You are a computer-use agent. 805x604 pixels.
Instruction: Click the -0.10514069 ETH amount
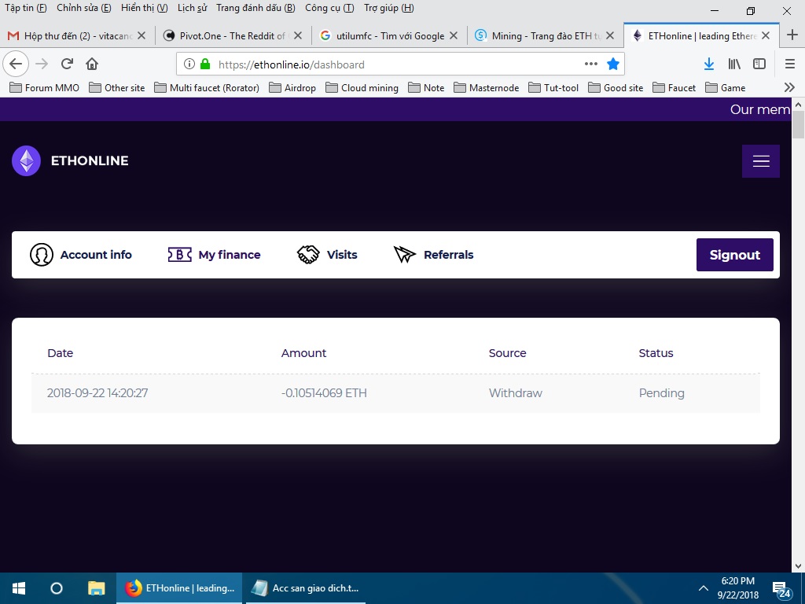coord(324,393)
